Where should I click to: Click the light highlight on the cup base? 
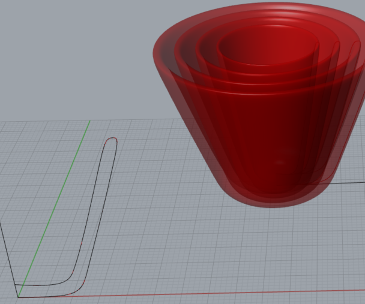point(279,163)
